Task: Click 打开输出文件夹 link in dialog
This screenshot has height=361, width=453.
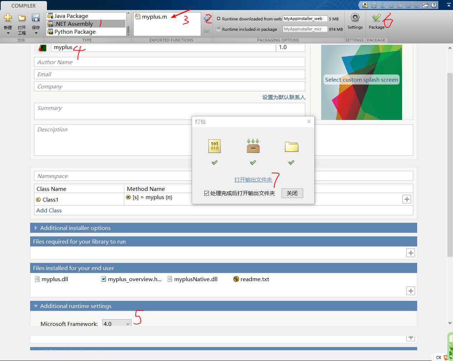Action: tap(253, 179)
